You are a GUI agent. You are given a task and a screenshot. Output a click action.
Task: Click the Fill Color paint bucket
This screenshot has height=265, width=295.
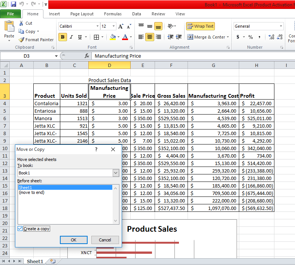pos(113,37)
